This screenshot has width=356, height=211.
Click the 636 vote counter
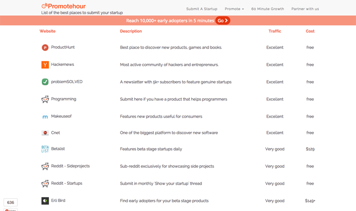10,202
